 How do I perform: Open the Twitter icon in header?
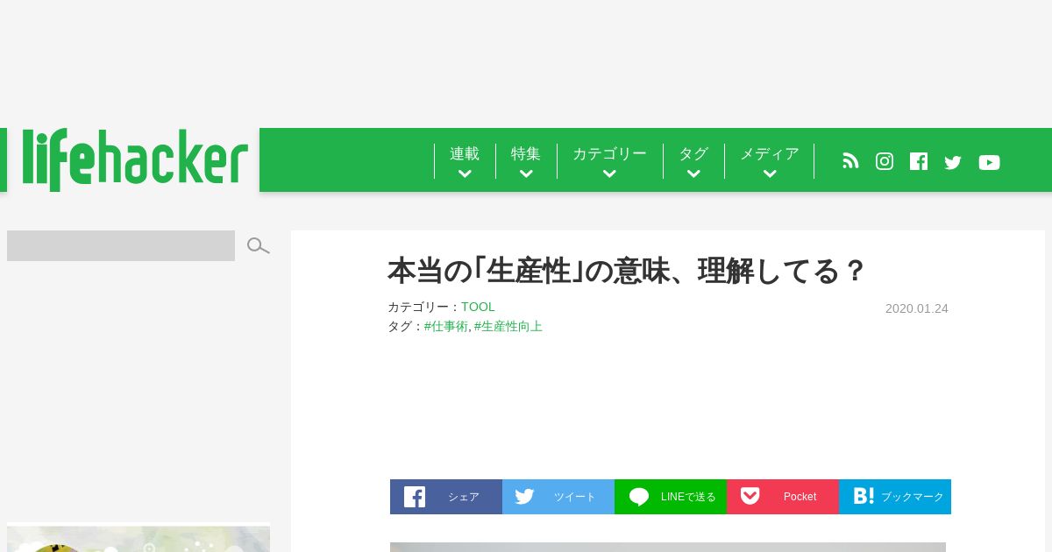pos(953,162)
